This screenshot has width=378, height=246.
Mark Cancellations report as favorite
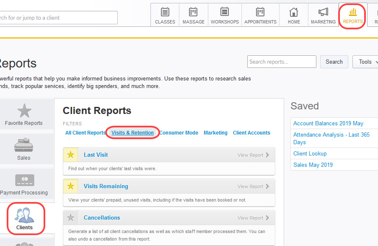71,218
